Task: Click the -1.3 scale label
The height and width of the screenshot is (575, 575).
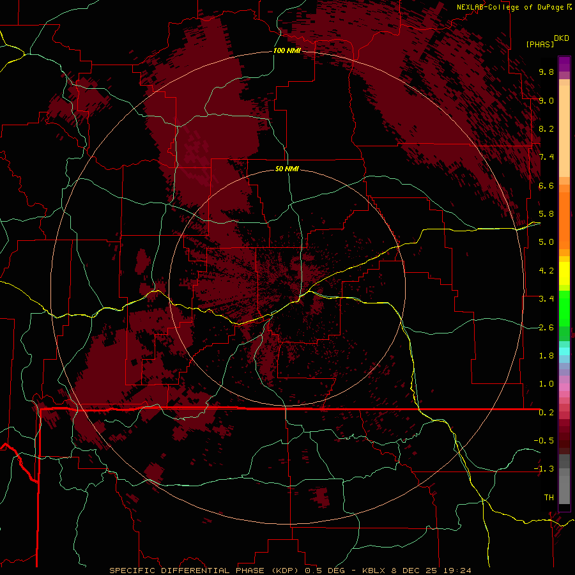Action: 544,469
